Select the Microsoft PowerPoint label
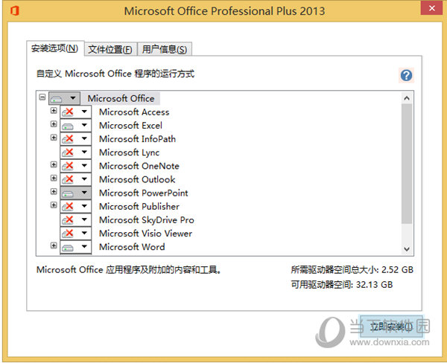Screen dimensions: 447x363 pyautogui.click(x=143, y=193)
